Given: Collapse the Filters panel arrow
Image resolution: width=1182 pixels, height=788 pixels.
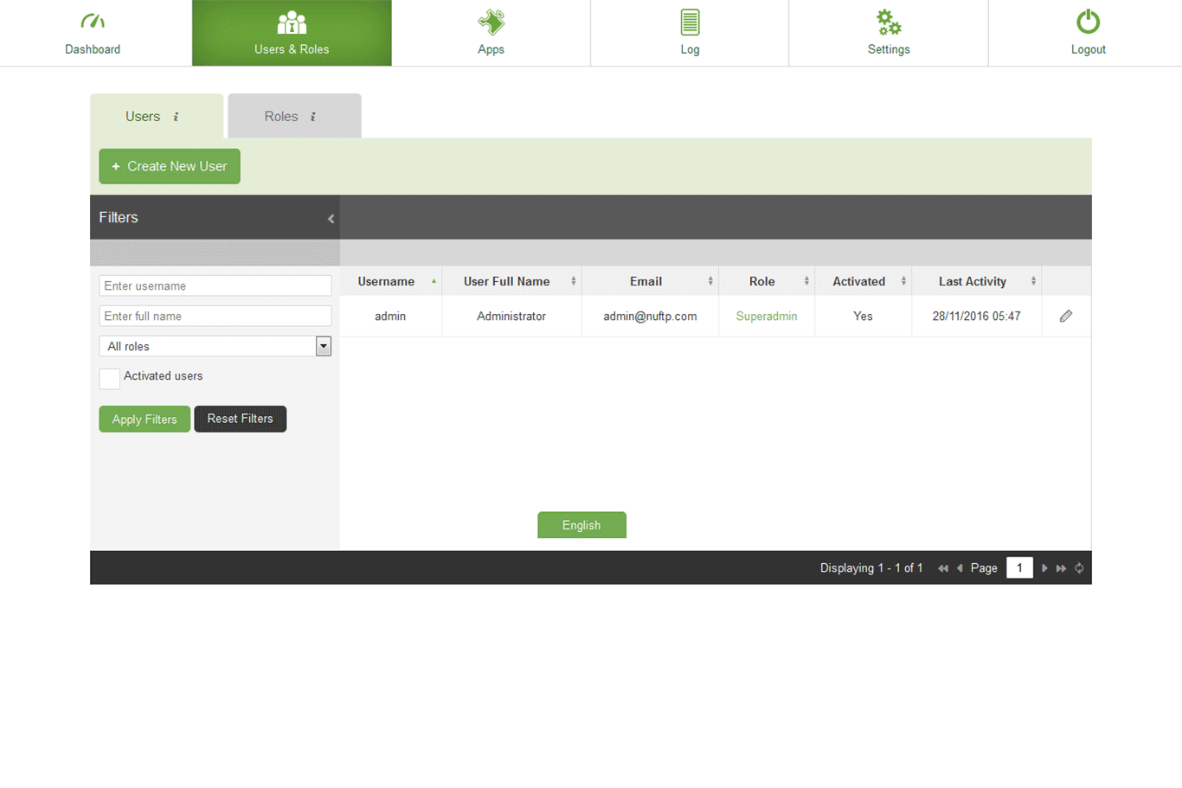Looking at the screenshot, I should (x=331, y=219).
